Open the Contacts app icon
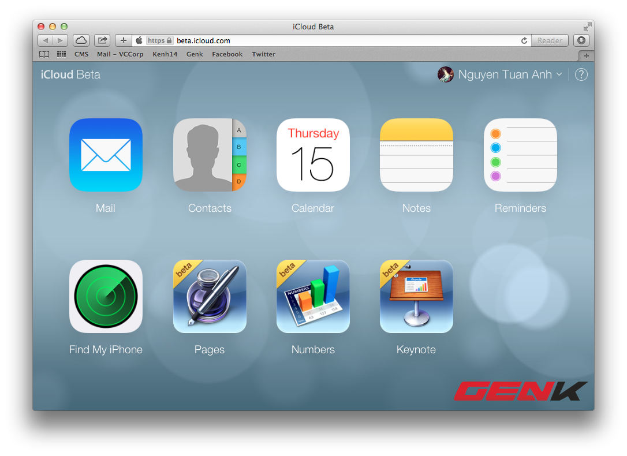 point(210,155)
